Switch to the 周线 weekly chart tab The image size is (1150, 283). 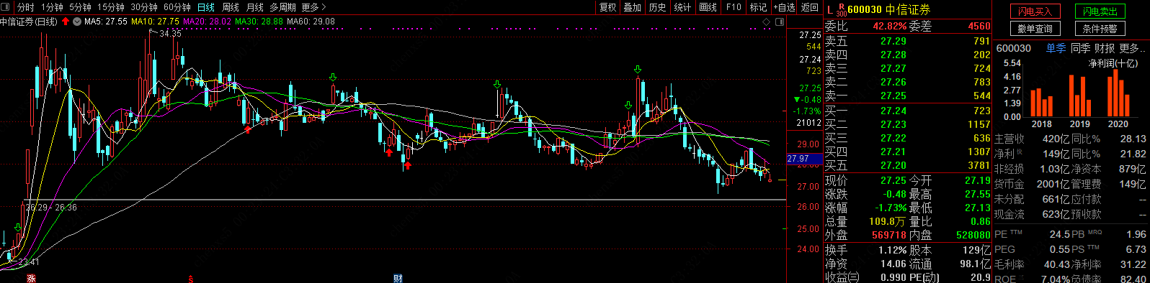click(x=231, y=7)
